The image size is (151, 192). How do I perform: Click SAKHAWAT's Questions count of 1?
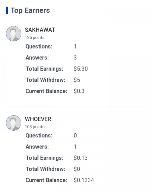coord(75,46)
